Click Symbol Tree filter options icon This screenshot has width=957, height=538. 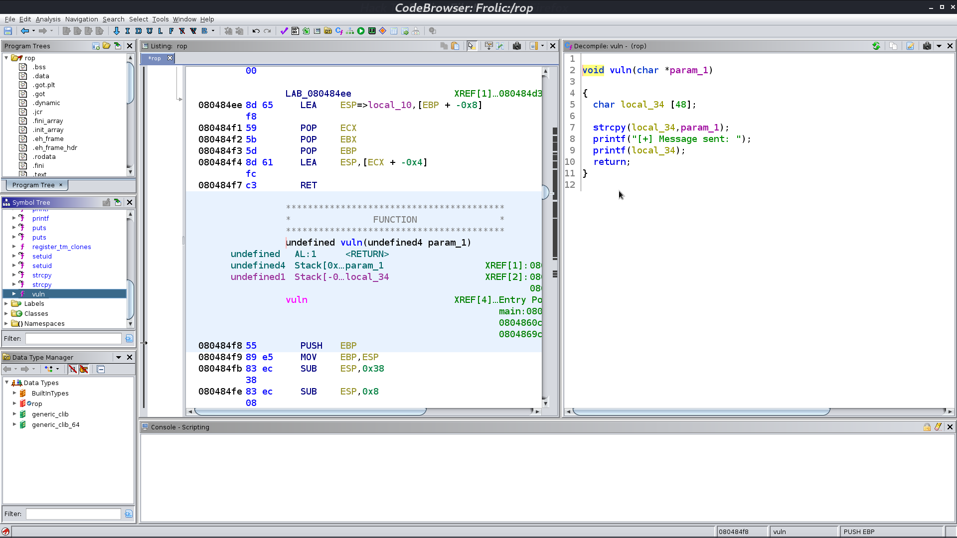(x=129, y=338)
